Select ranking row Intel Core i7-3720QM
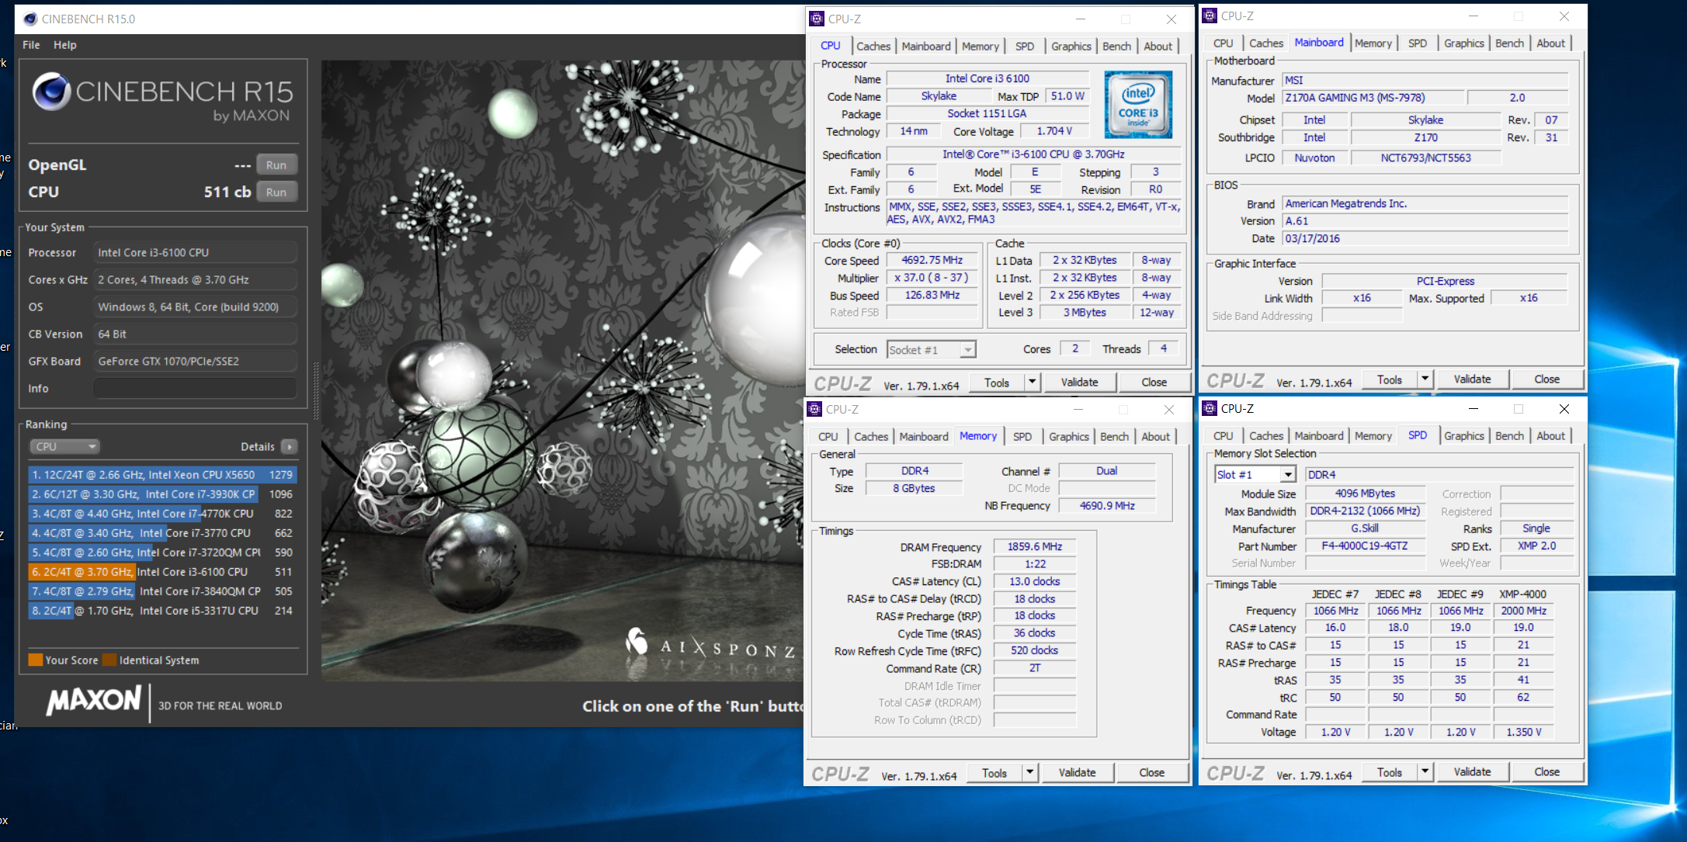The height and width of the screenshot is (842, 1687). 162,552
